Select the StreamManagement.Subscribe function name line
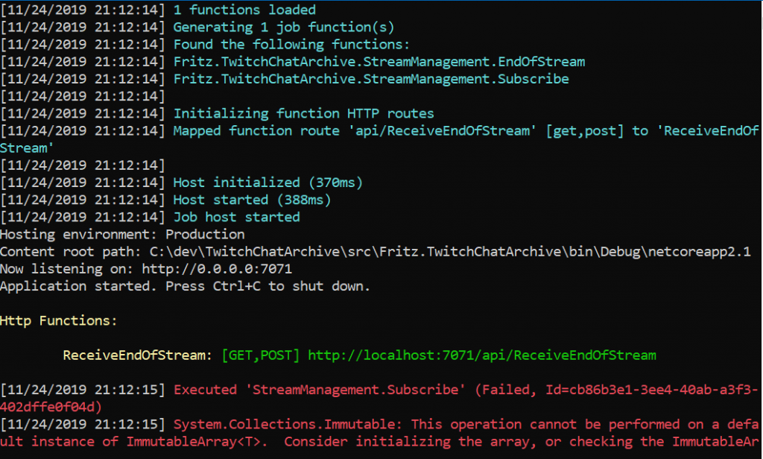The image size is (763, 459). (x=371, y=79)
